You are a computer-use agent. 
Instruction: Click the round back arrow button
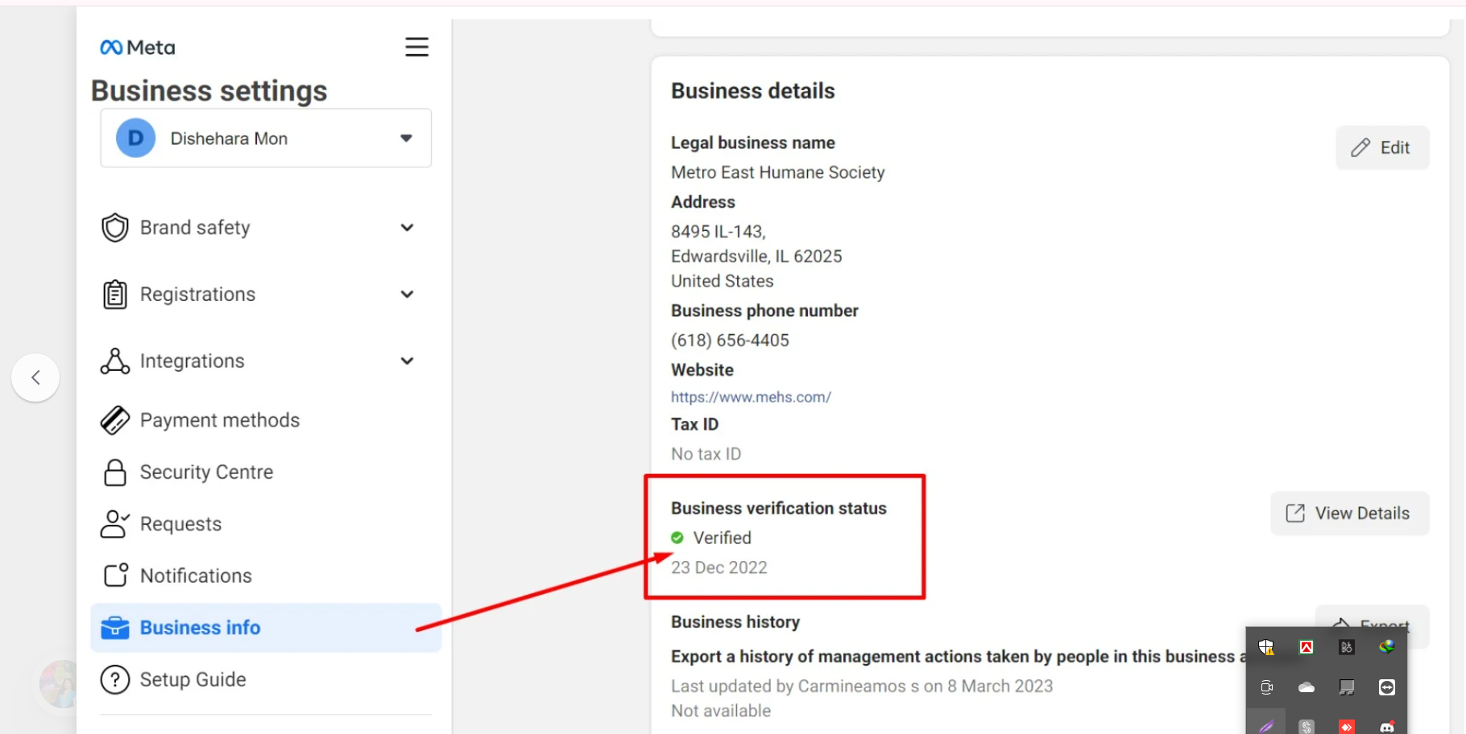click(35, 377)
